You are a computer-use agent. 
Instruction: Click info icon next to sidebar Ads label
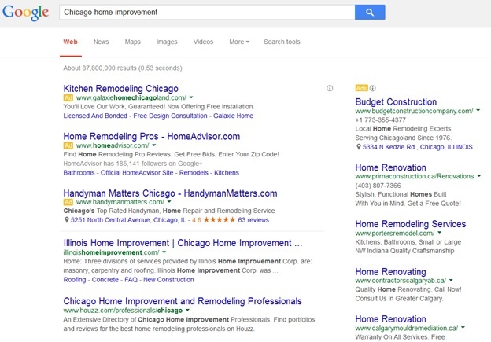[373, 88]
